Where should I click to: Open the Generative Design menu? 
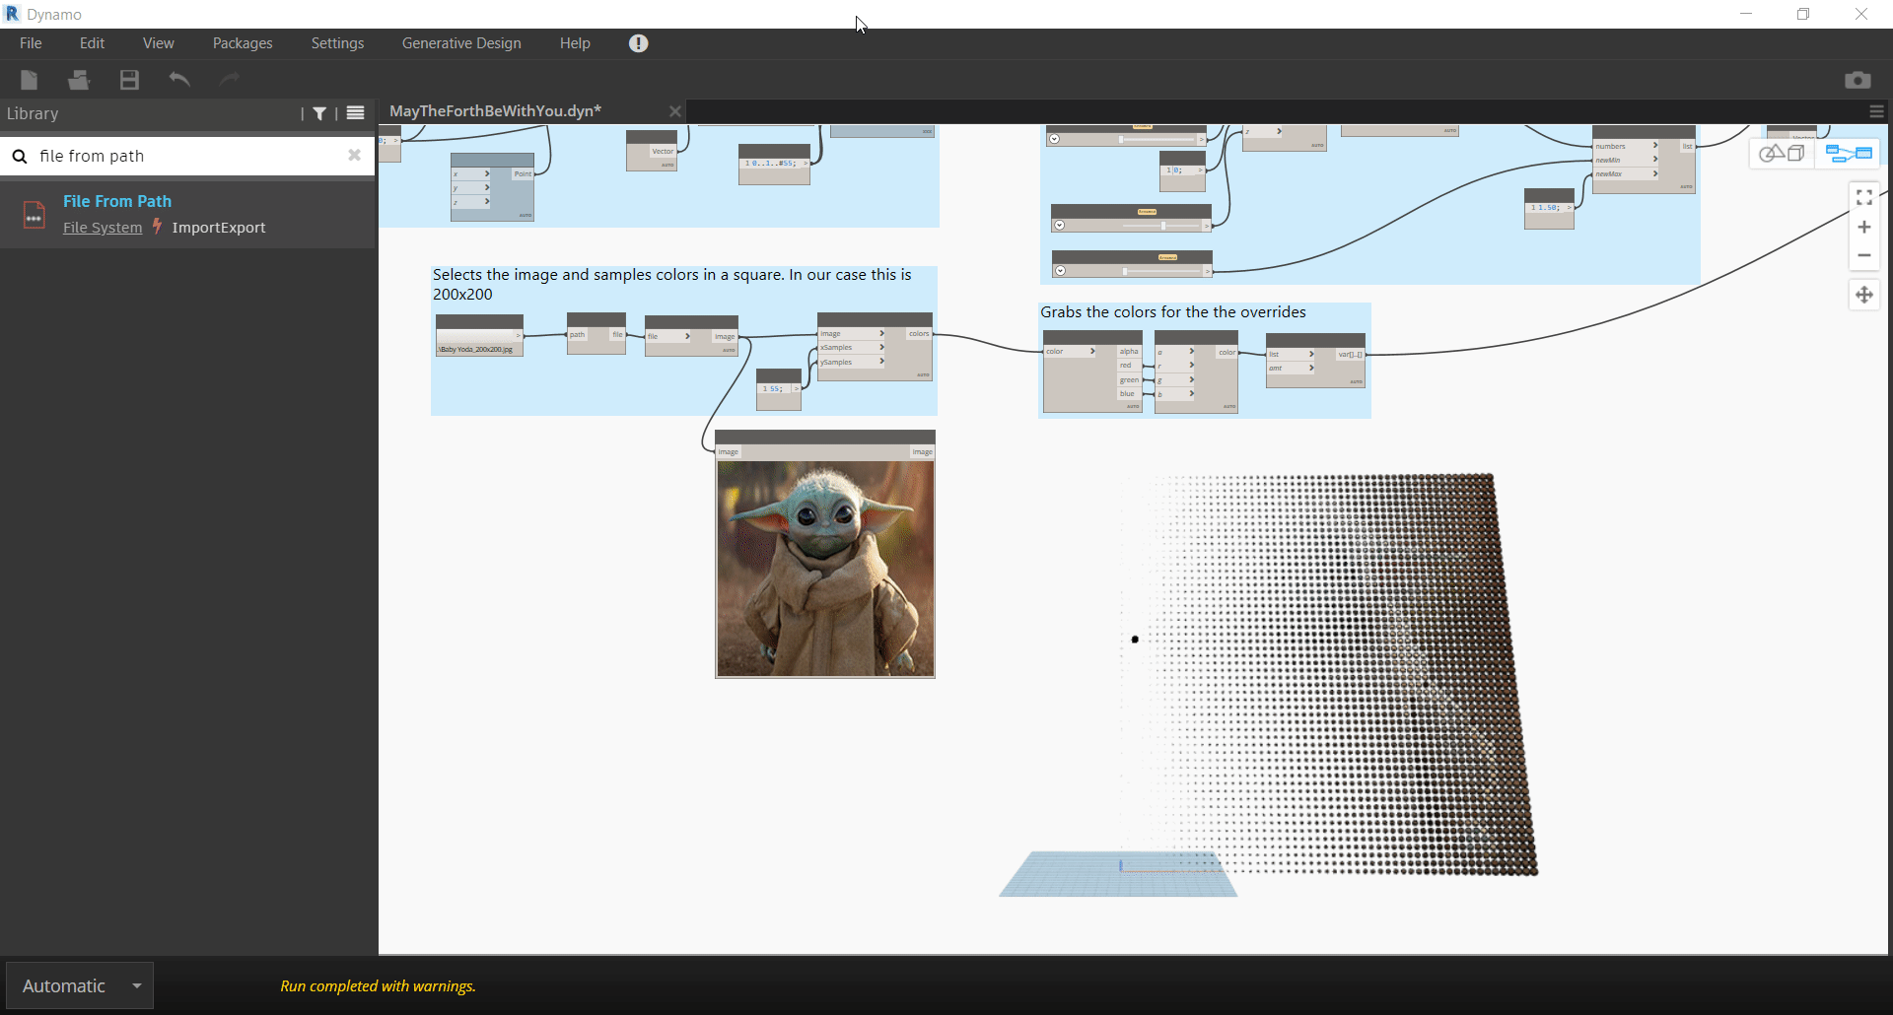pyautogui.click(x=461, y=43)
